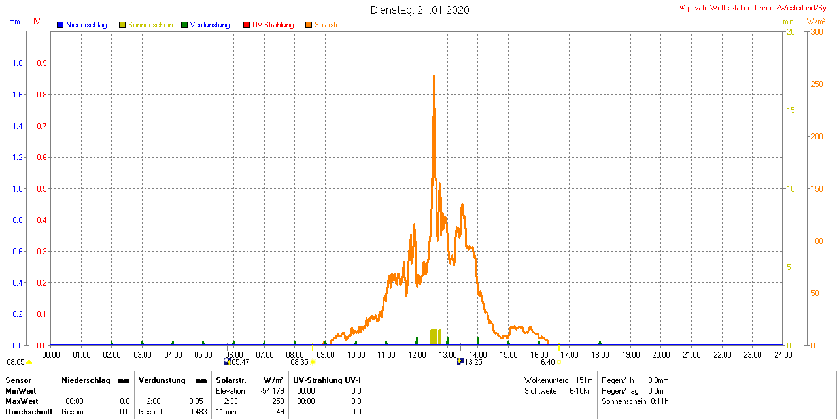Click the blue Niederschlag legend swatch
The width and height of the screenshot is (837, 419).
60,25
